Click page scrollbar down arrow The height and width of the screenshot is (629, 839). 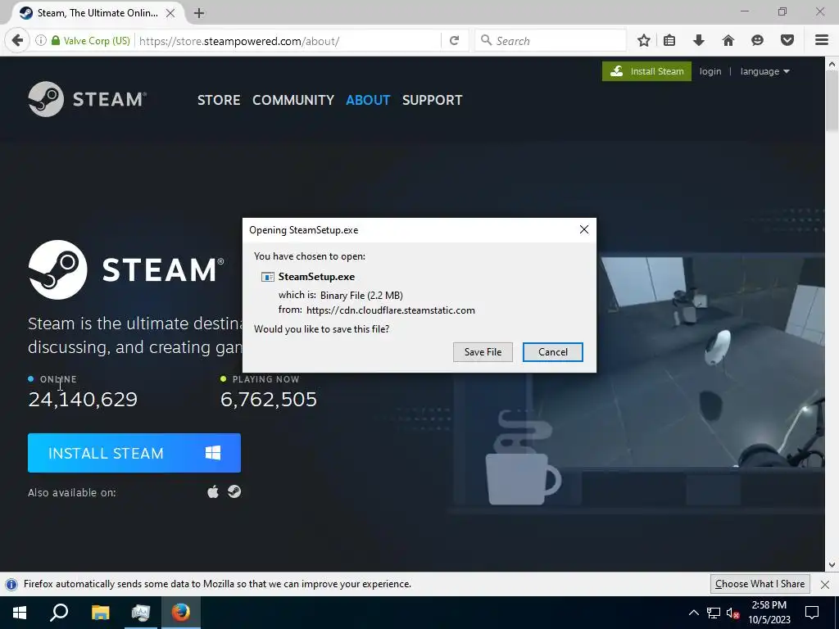pos(832,565)
